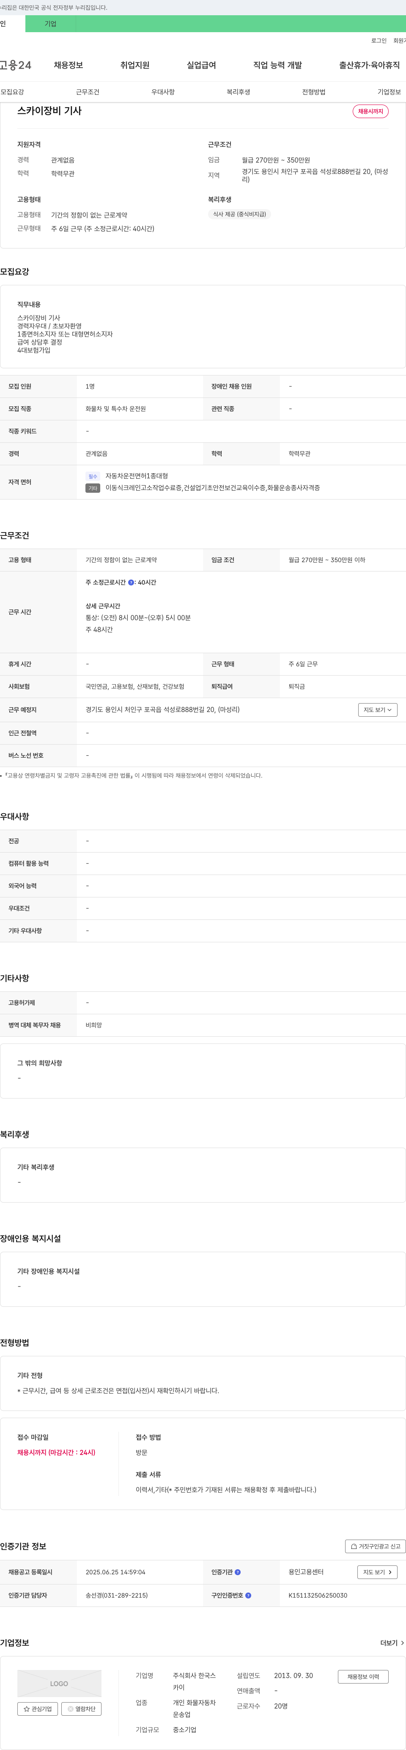This screenshot has width=406, height=1750.
Task: Jump to the 복리후생 section tab
Action: (x=238, y=92)
